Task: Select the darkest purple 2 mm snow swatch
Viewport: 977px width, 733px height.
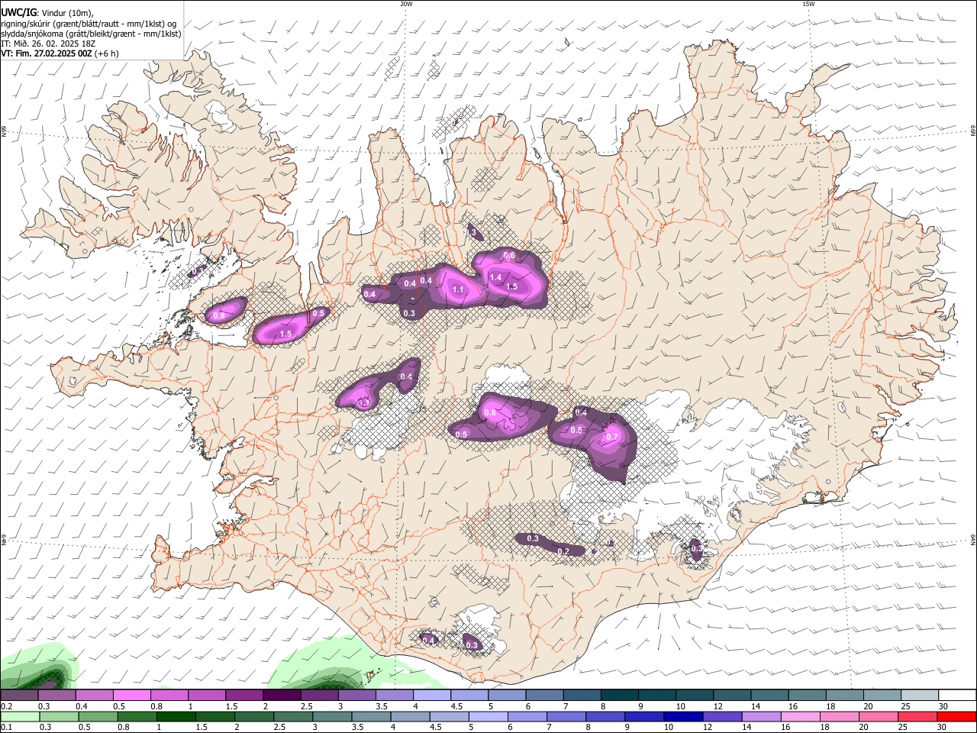Action: point(282,696)
